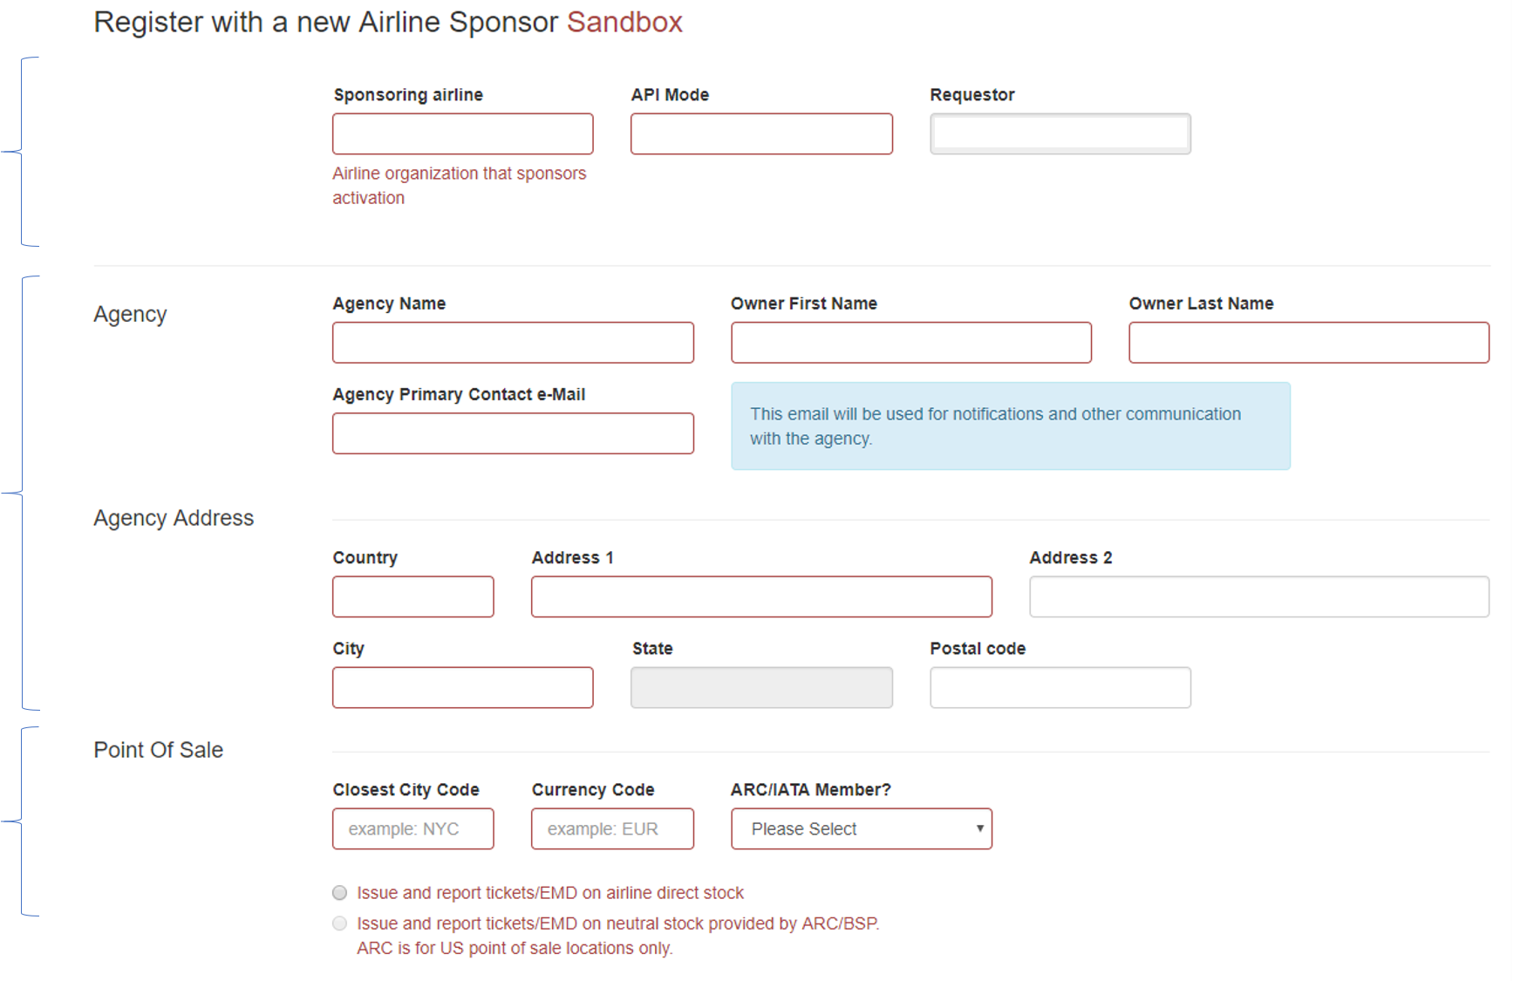Expand Please Select dropdown arrow
Screen dimensions: 1534x981
(979, 828)
